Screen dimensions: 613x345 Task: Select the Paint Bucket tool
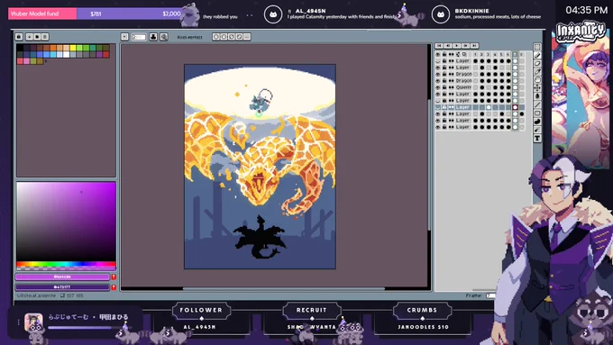[x=537, y=96]
